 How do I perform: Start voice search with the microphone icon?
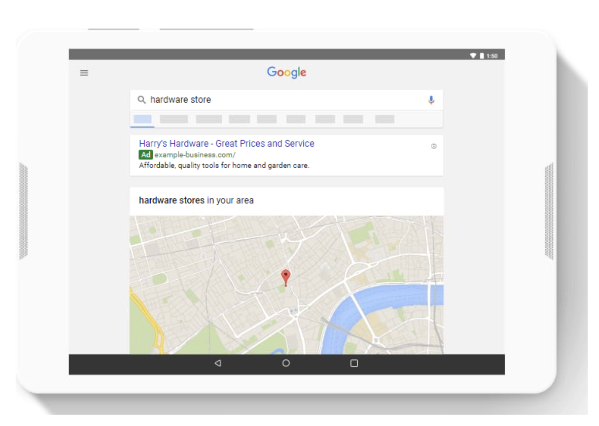(431, 100)
